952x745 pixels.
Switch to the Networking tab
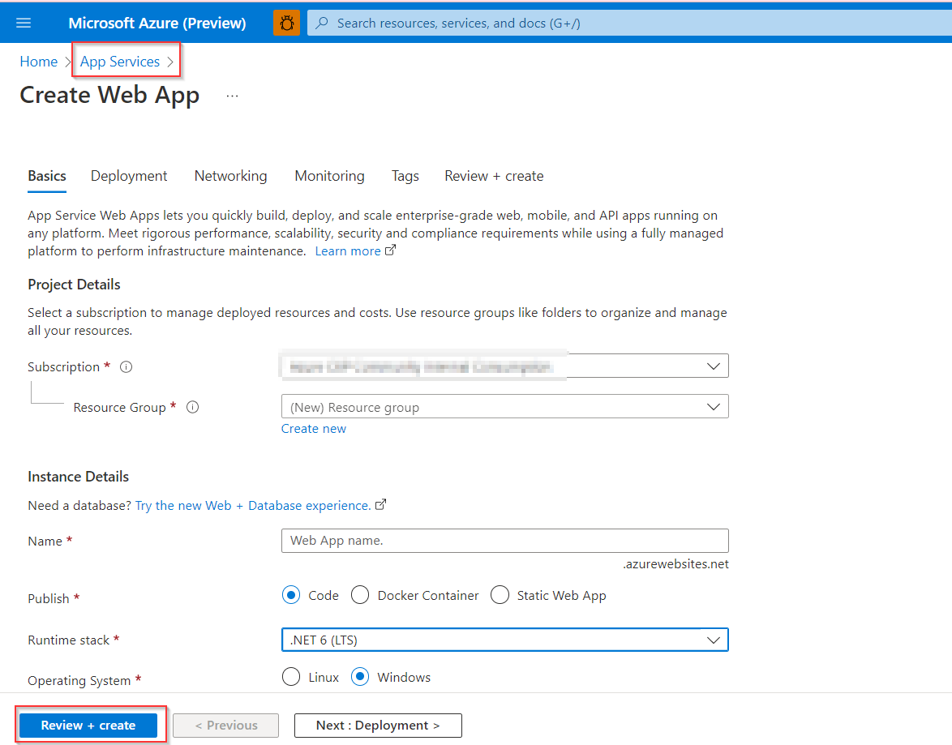point(231,176)
